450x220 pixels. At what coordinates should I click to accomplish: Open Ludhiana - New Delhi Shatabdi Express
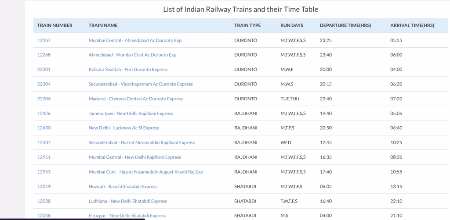pyautogui.click(x=128, y=201)
